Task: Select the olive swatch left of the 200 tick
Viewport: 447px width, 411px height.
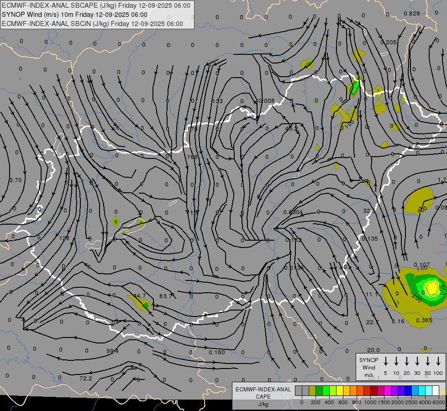Action: coord(312,390)
